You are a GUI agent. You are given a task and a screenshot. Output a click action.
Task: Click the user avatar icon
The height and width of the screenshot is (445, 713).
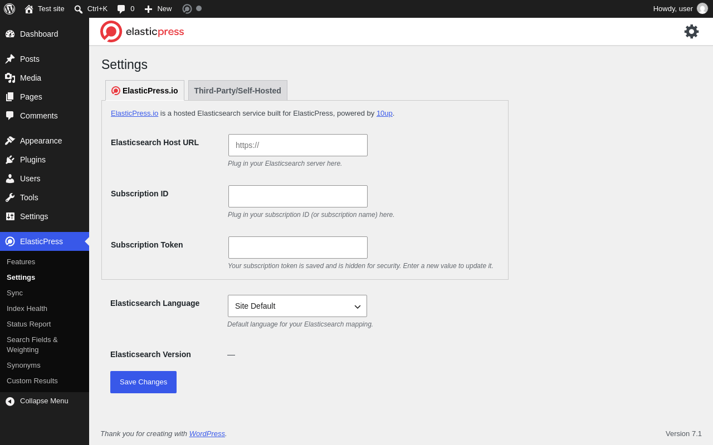pos(702,8)
